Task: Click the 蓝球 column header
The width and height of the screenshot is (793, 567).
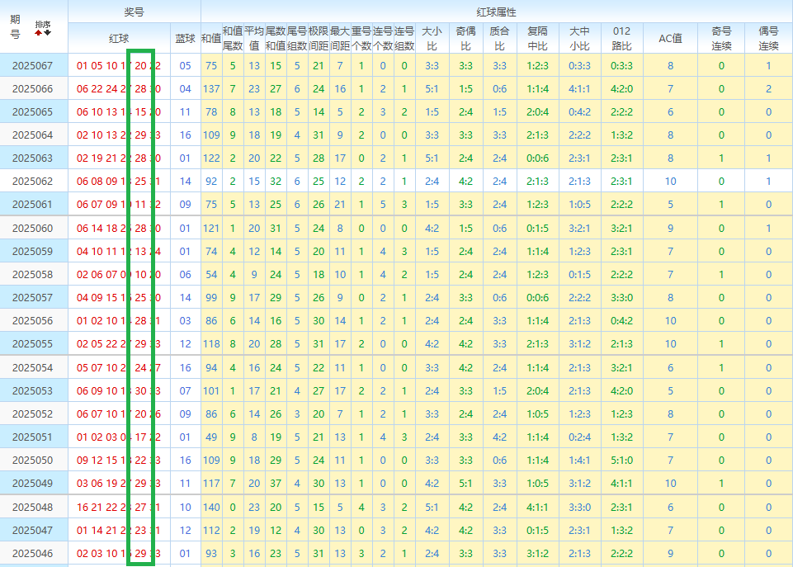Action: [x=185, y=38]
